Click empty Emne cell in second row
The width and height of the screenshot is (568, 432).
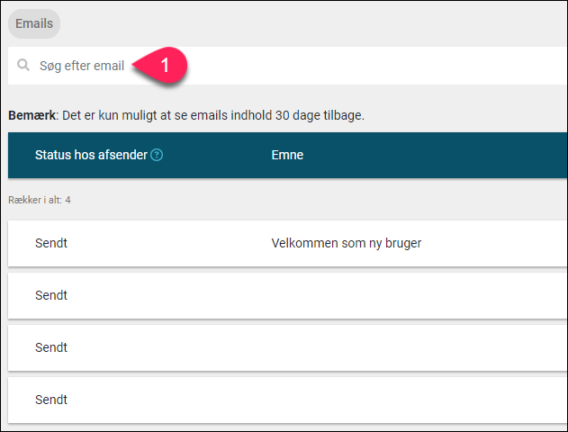pyautogui.click(x=419, y=295)
